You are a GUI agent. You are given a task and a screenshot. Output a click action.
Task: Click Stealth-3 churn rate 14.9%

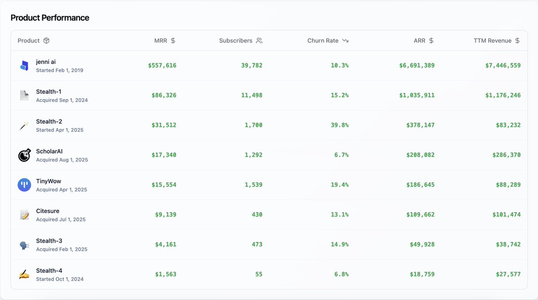point(340,245)
